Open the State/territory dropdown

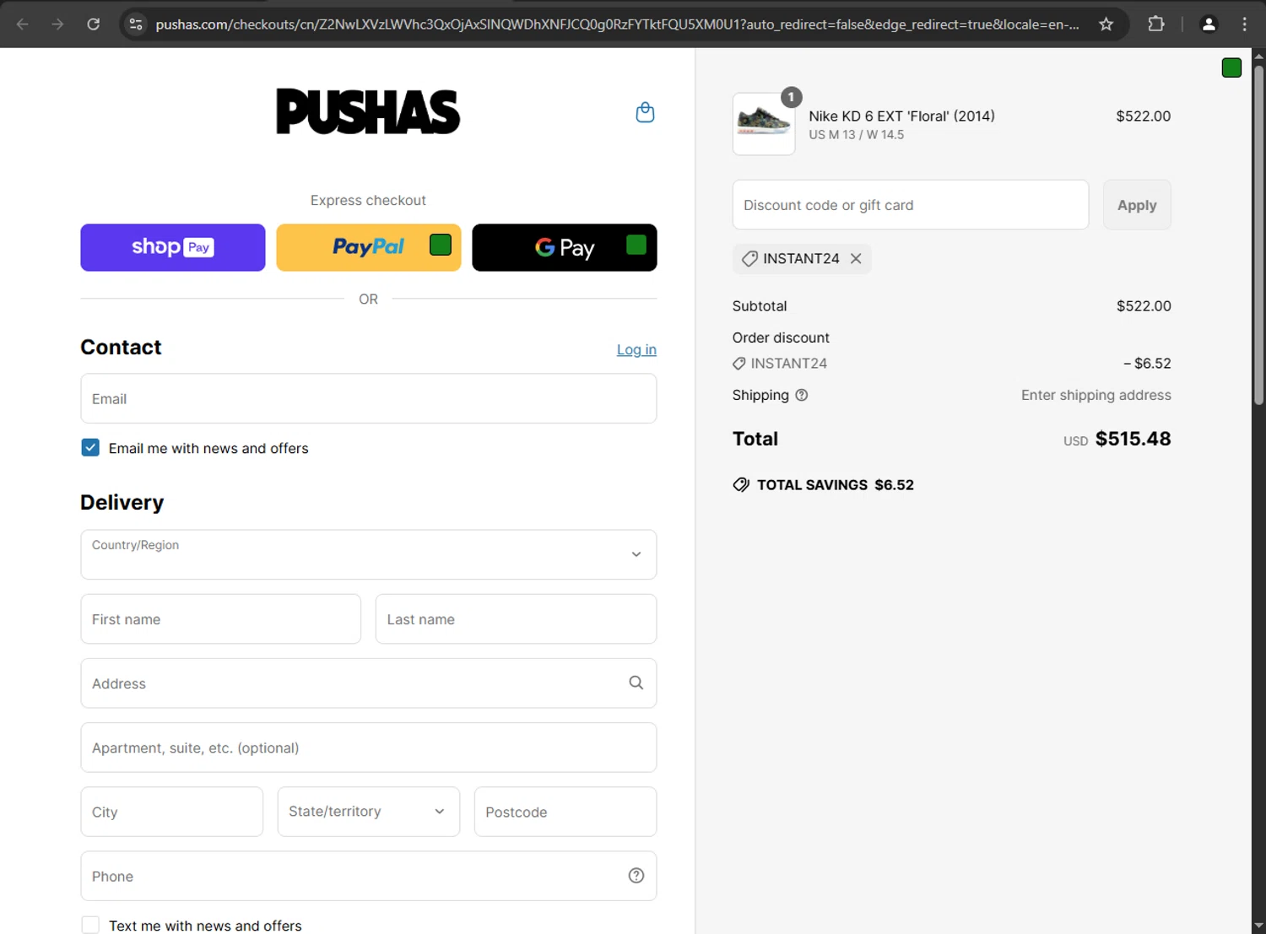point(369,812)
